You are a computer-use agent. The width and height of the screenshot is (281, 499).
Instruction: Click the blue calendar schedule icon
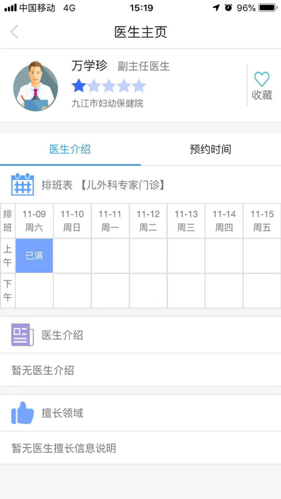pos(23,184)
